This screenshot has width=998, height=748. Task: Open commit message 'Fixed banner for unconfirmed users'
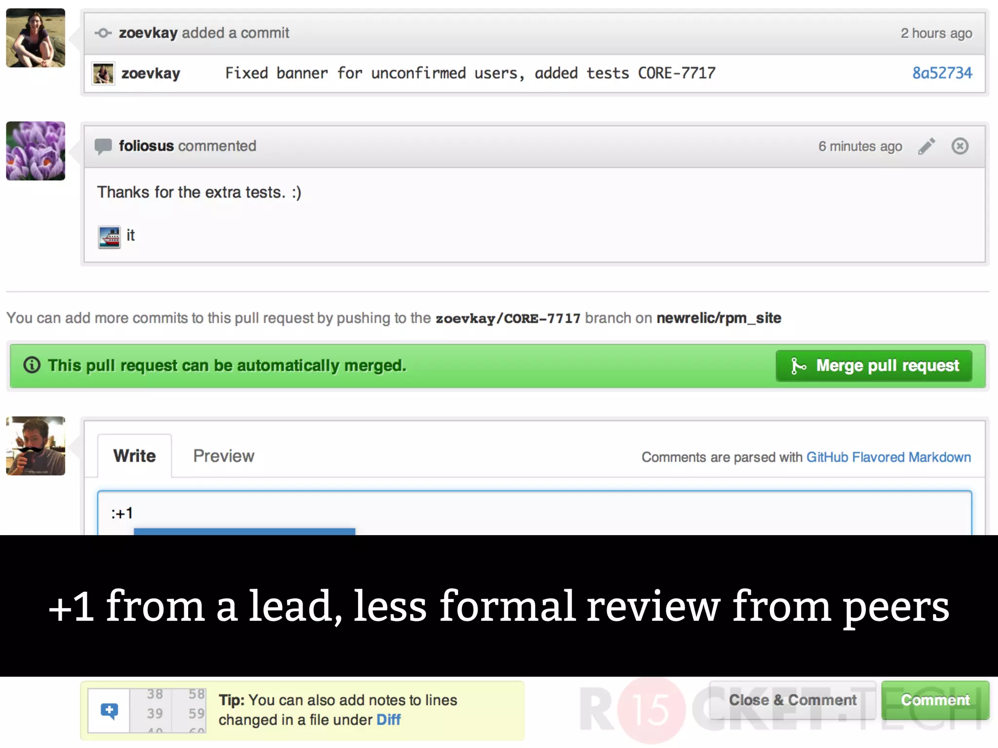pyautogui.click(x=470, y=73)
